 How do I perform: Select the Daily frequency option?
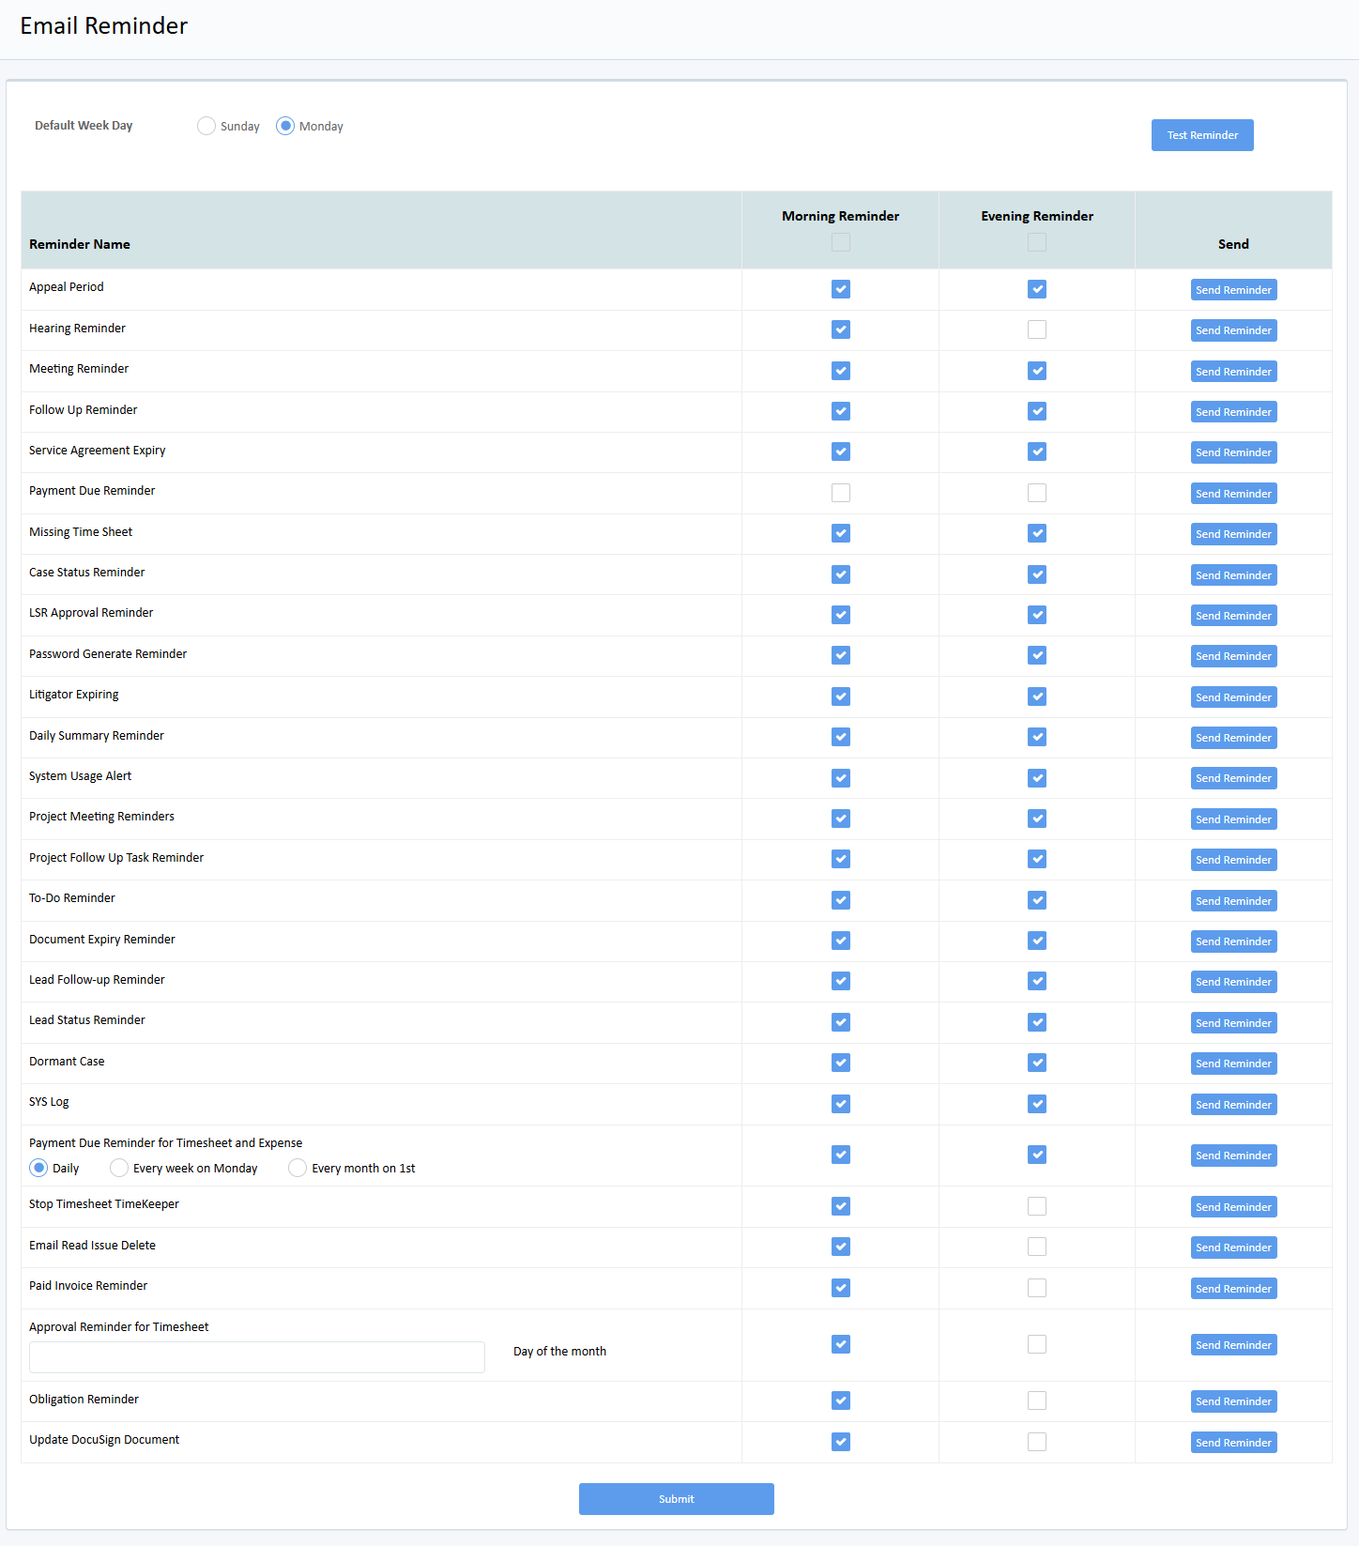[x=38, y=1168]
